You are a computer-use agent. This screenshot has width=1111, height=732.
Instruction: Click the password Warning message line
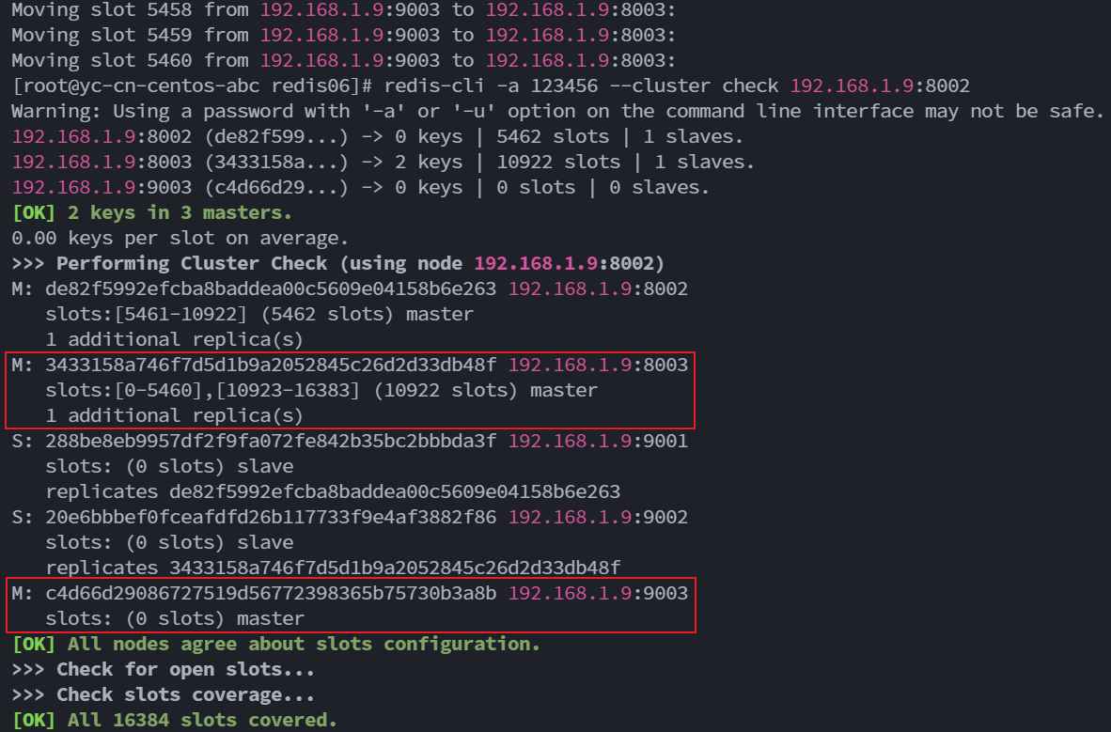(x=557, y=112)
